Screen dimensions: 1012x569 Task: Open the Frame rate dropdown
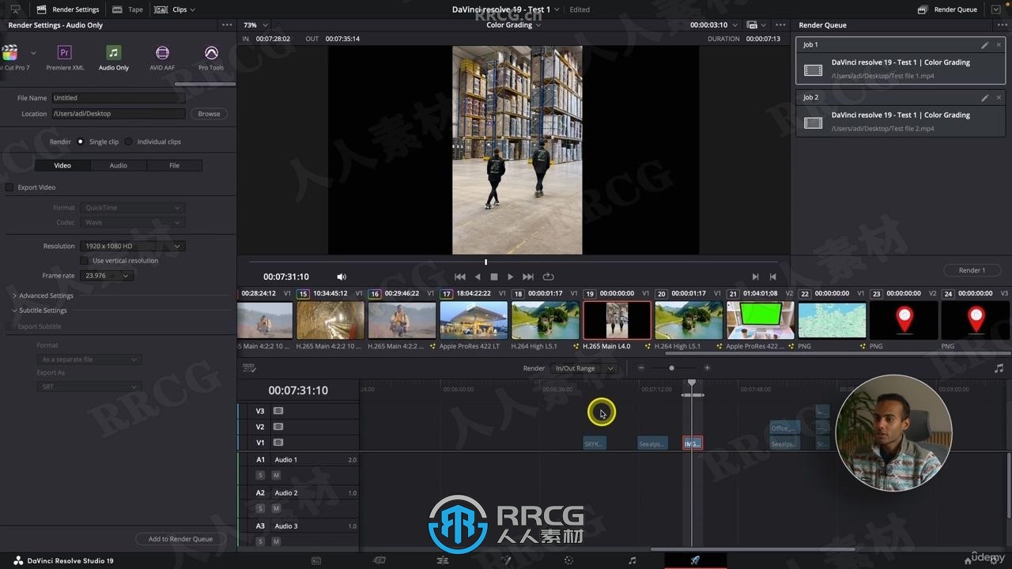point(107,276)
